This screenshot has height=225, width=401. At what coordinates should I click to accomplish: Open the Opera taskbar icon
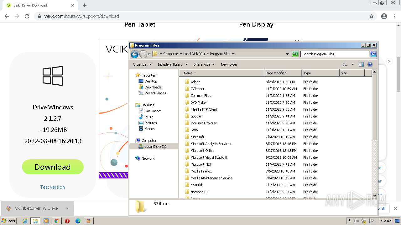click(67, 221)
